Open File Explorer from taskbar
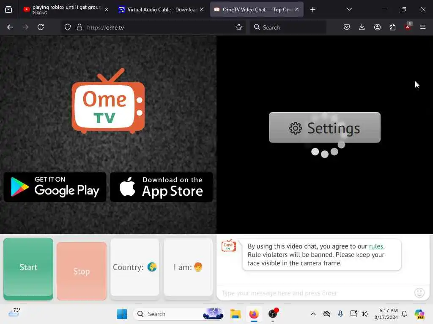This screenshot has width=433, height=324. [236, 314]
